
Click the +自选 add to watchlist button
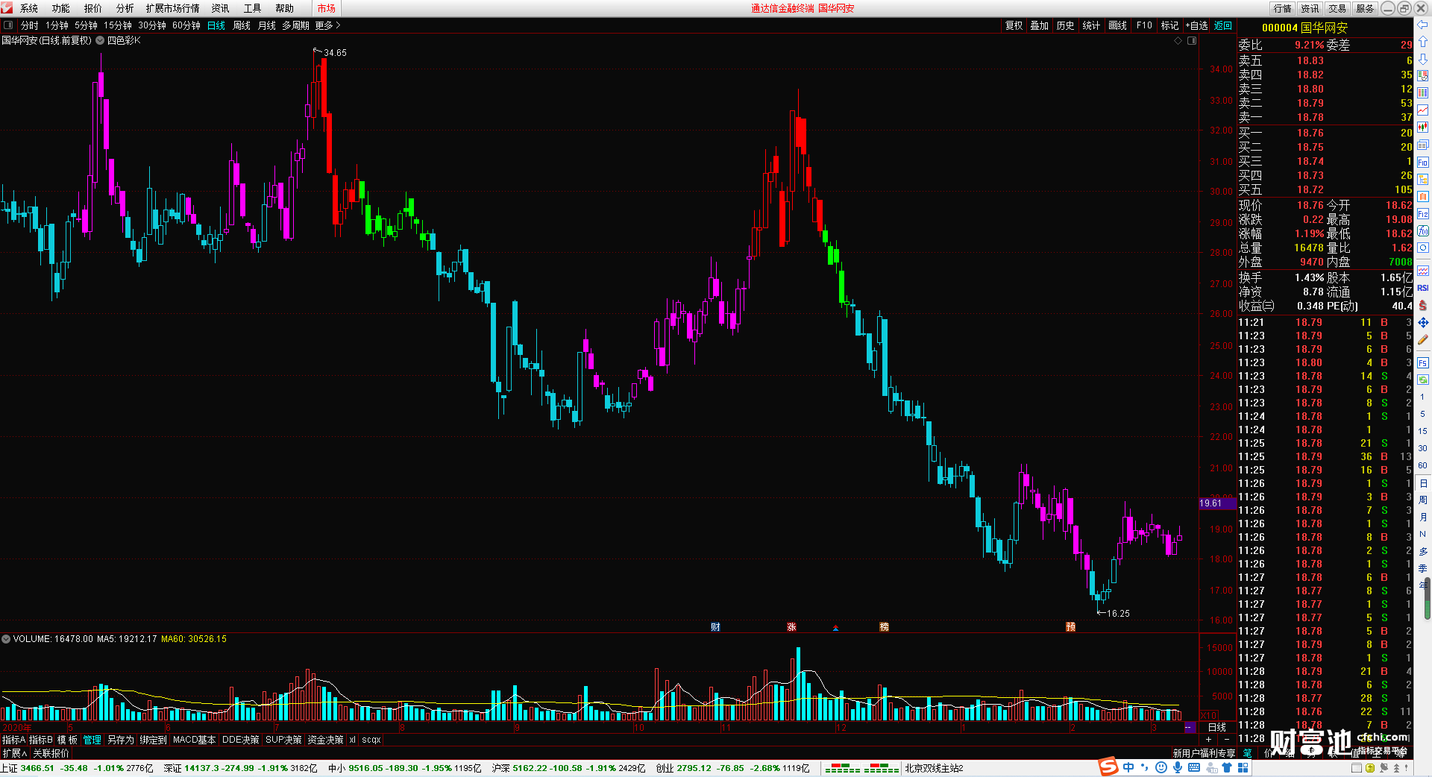point(1196,25)
